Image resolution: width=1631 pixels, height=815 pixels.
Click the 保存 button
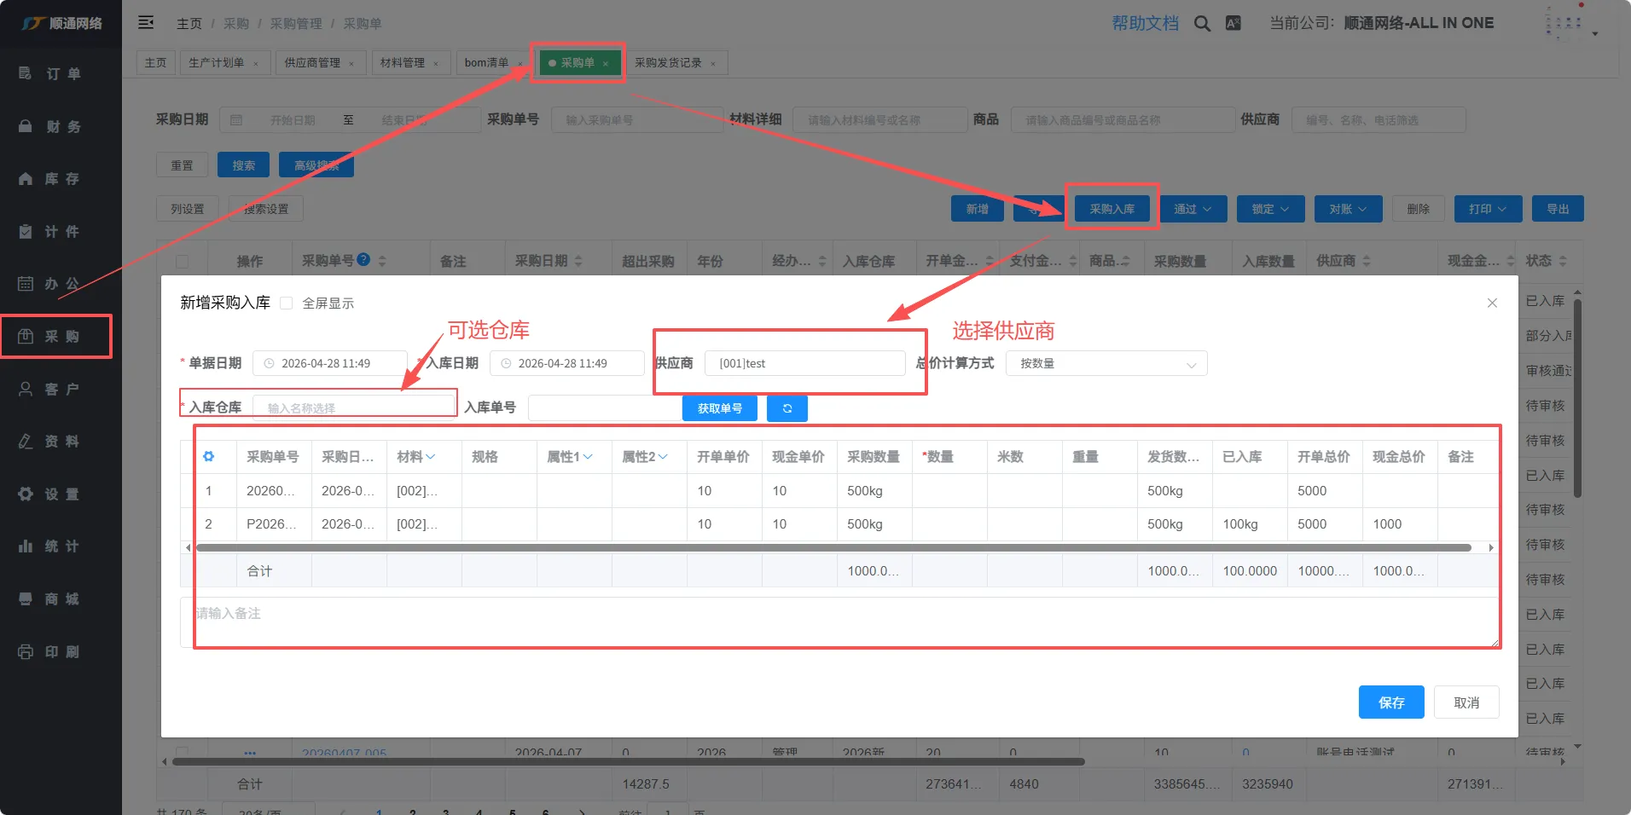[x=1390, y=702]
